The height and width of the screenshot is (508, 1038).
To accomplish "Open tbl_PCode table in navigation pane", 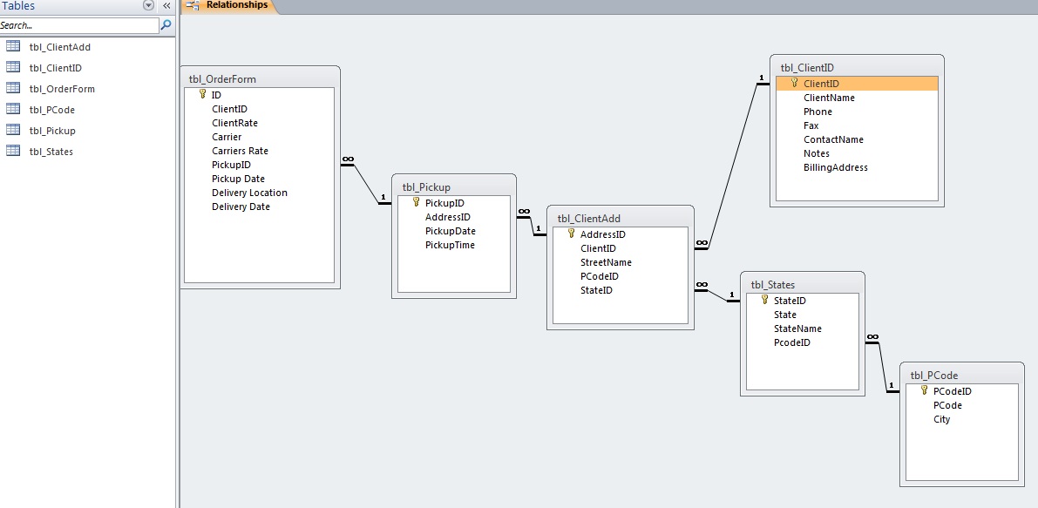I will coord(51,110).
